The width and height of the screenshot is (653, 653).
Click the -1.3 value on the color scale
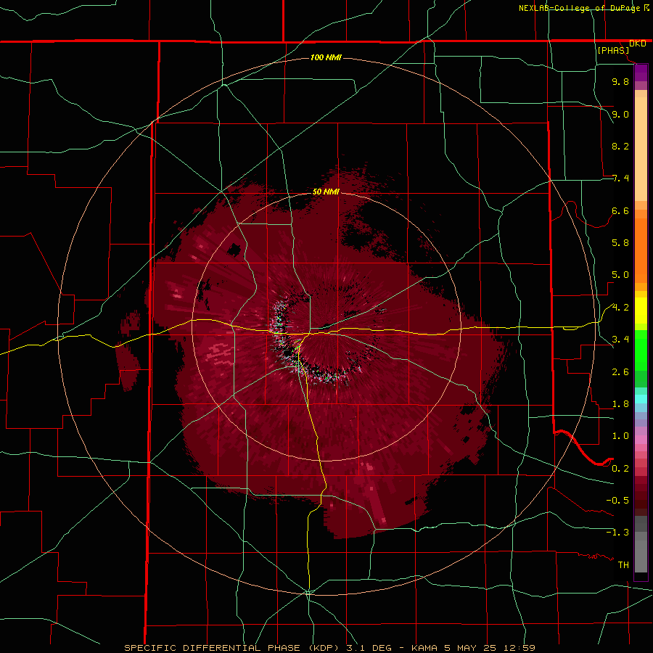tap(617, 533)
